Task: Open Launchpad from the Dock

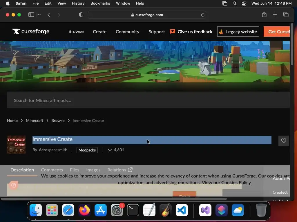Action: tap(52, 210)
